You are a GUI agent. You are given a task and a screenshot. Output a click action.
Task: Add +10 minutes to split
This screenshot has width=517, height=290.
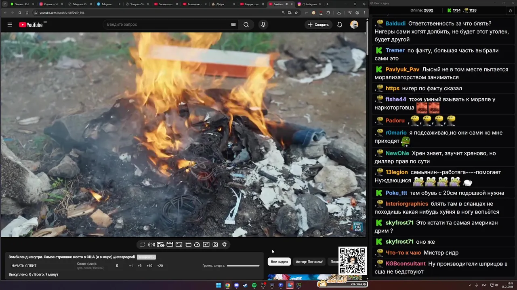click(x=149, y=266)
